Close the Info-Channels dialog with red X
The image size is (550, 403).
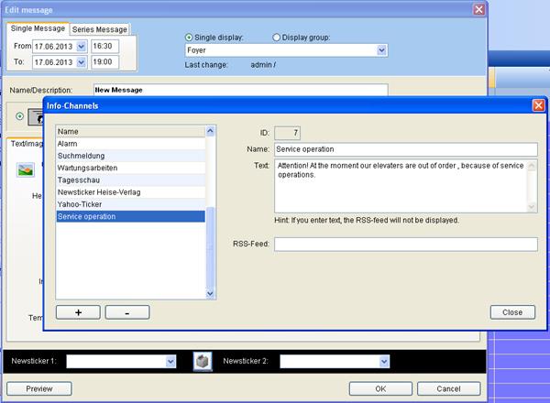point(538,106)
